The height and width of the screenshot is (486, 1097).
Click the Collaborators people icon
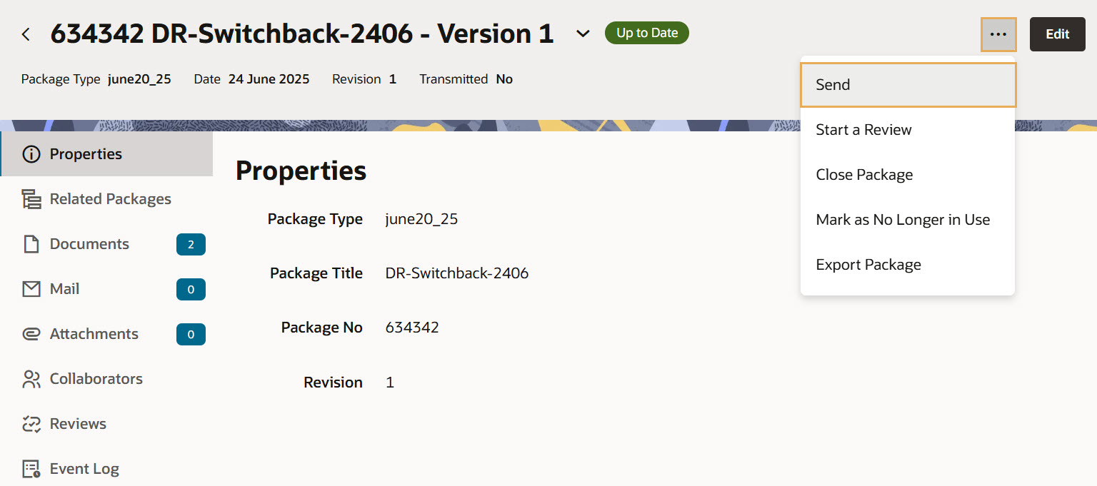(x=31, y=379)
